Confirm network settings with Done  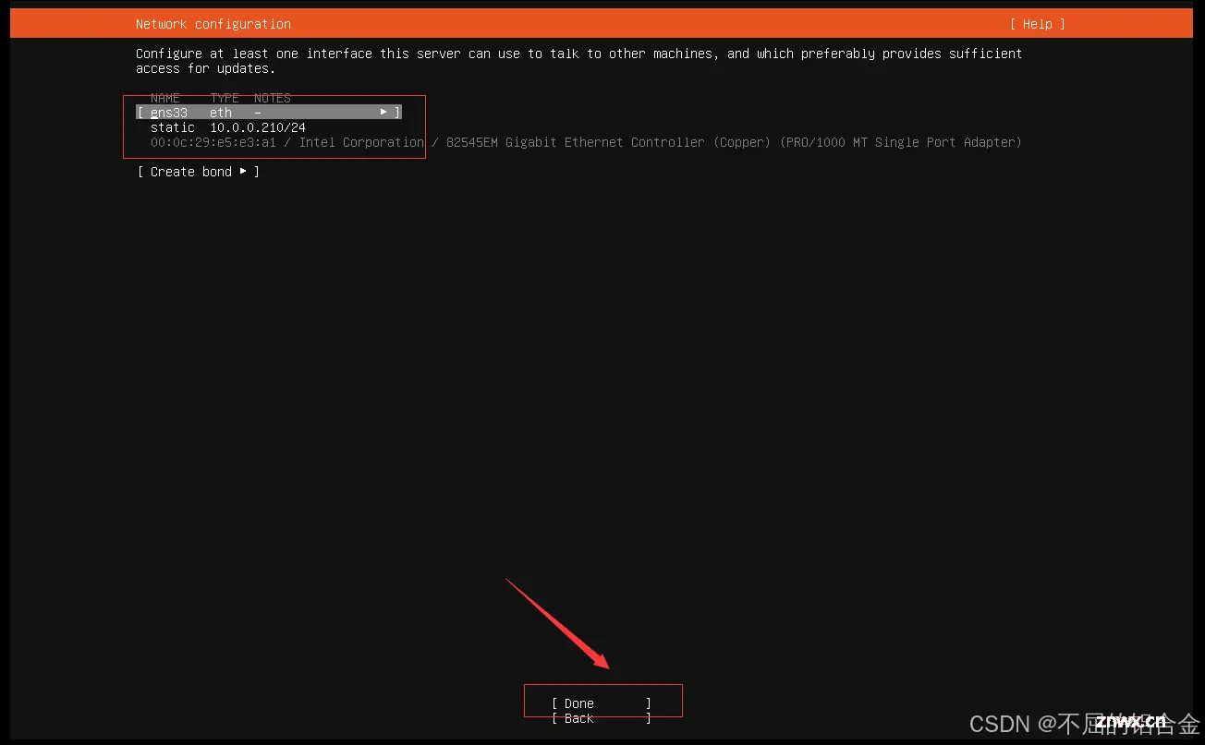point(602,703)
